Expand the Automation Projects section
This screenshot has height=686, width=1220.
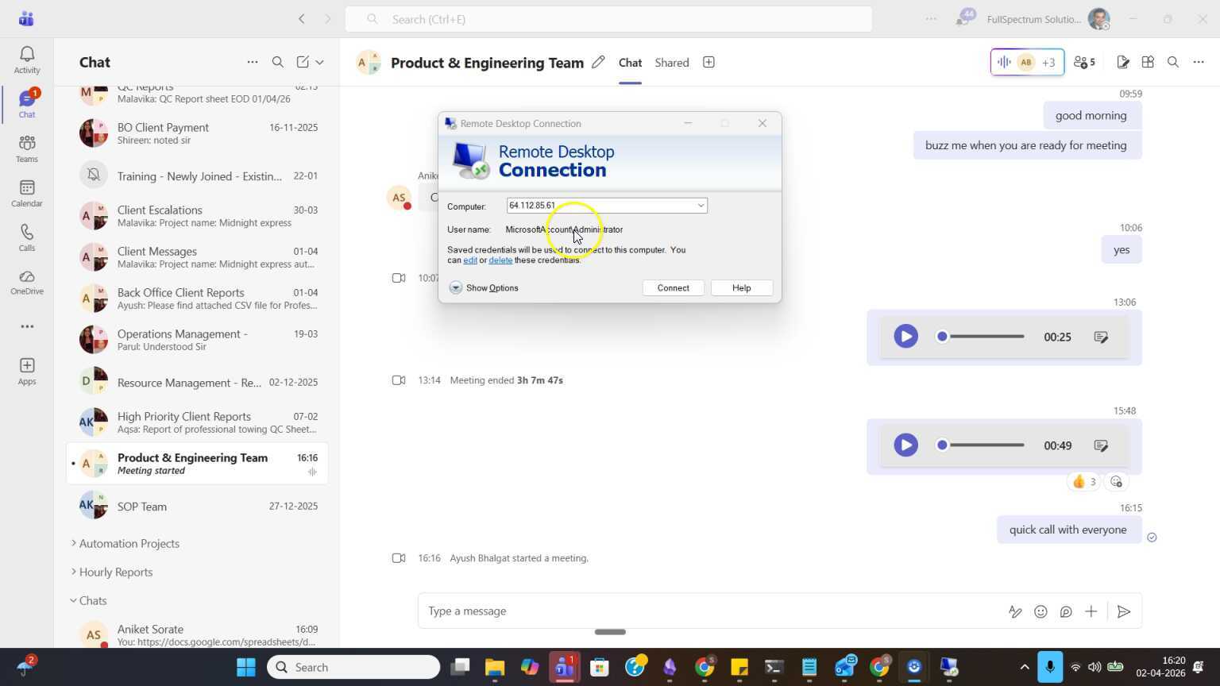pyautogui.click(x=129, y=544)
